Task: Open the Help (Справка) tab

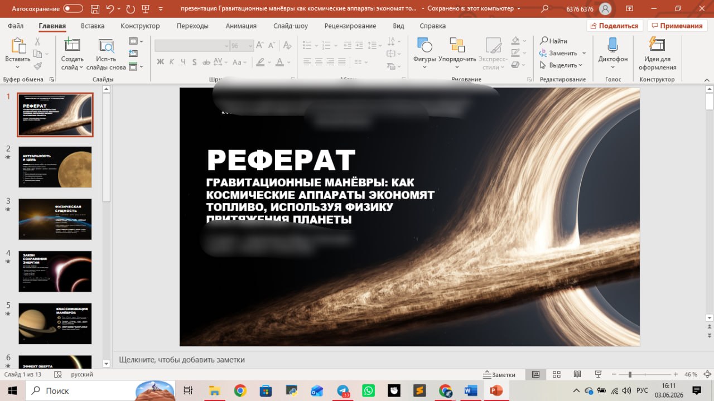Action: pyautogui.click(x=432, y=26)
